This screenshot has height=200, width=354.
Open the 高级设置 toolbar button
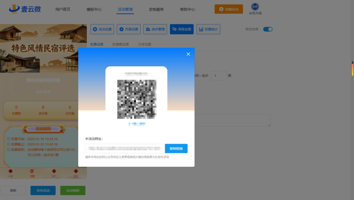coord(182,29)
